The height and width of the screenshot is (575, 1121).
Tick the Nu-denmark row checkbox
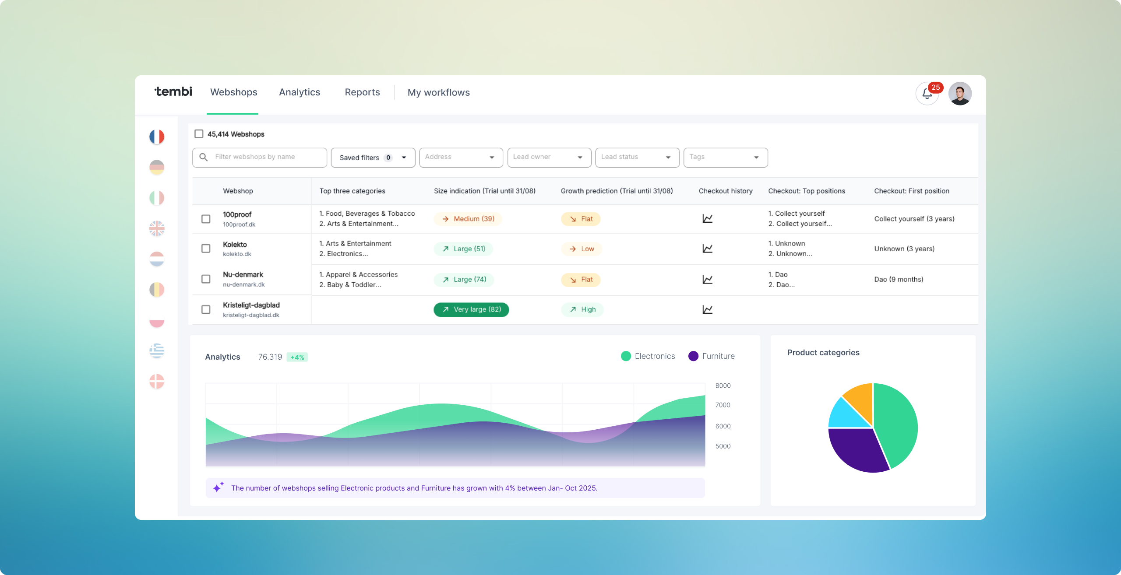tap(206, 279)
